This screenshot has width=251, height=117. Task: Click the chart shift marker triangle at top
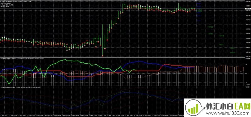pyautogui.click(x=196, y=1)
